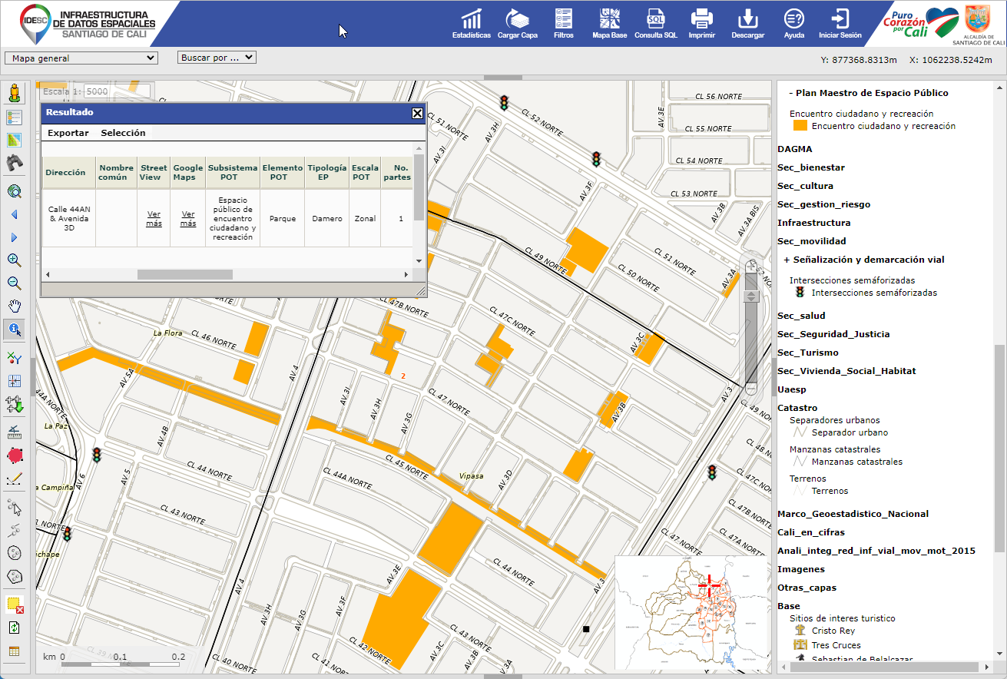Viewport: 1007px width, 679px height.
Task: Close the Resultado window
Action: click(x=417, y=113)
